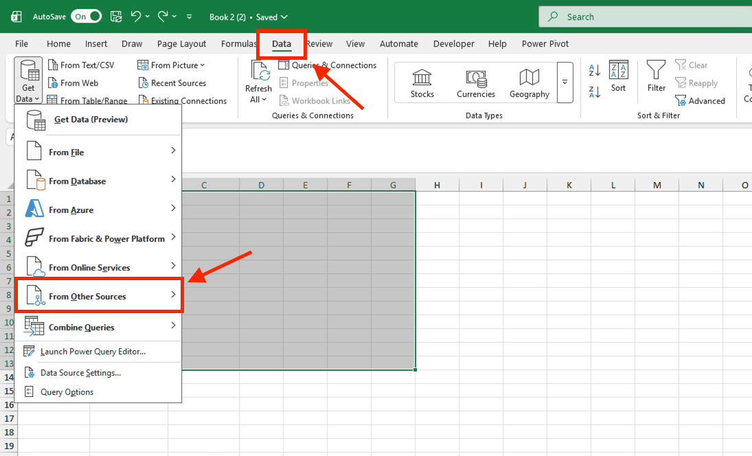This screenshot has height=456, width=752.
Task: Expand the From Other Sources submenu
Action: 99,295
